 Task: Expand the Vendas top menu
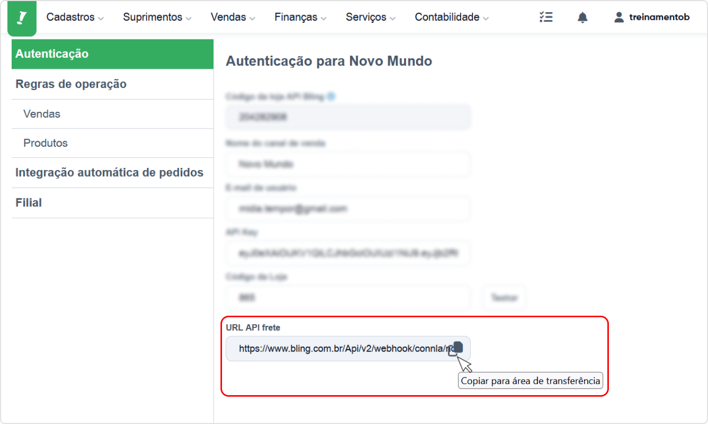coord(233,17)
